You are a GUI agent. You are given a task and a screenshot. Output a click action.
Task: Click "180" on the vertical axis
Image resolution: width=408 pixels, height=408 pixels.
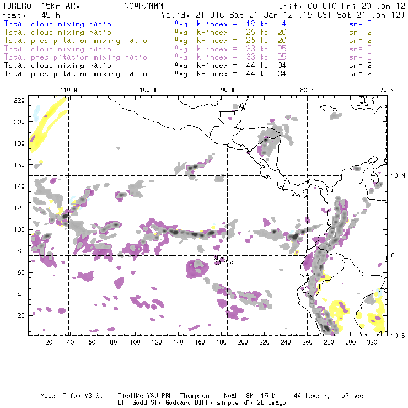coord(19,143)
